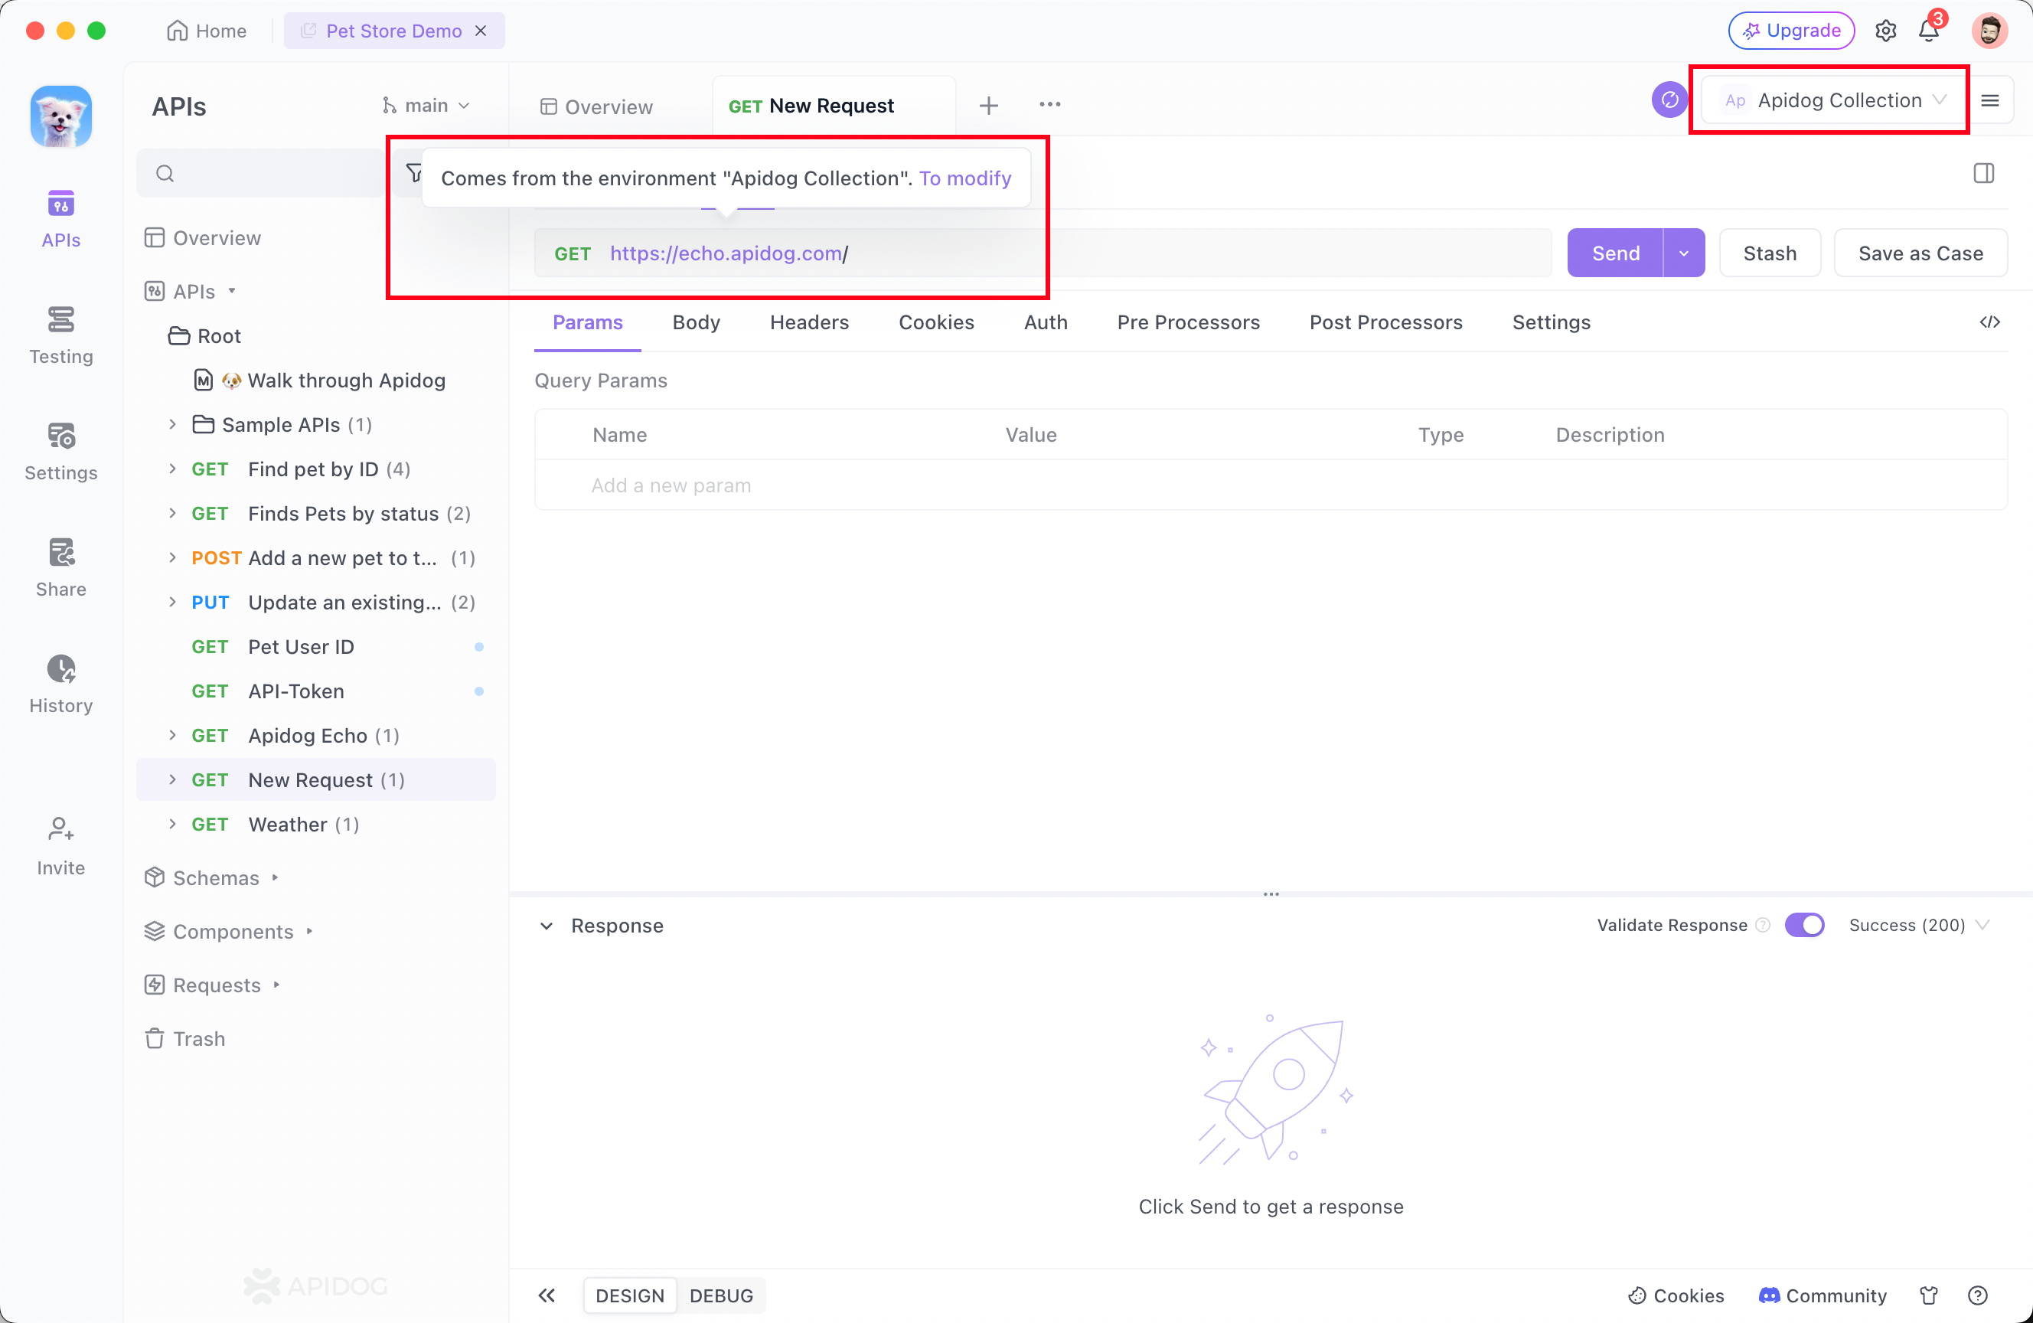Select the Pet User ID request

point(316,646)
